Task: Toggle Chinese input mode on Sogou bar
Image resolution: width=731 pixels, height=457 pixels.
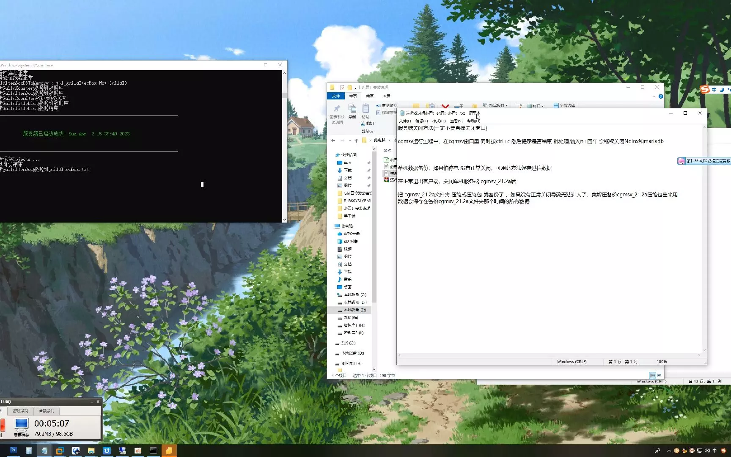Action: 714,90
